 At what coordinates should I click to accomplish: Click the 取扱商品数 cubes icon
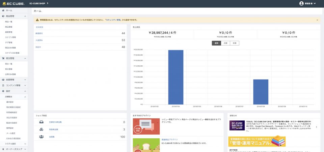(41, 129)
